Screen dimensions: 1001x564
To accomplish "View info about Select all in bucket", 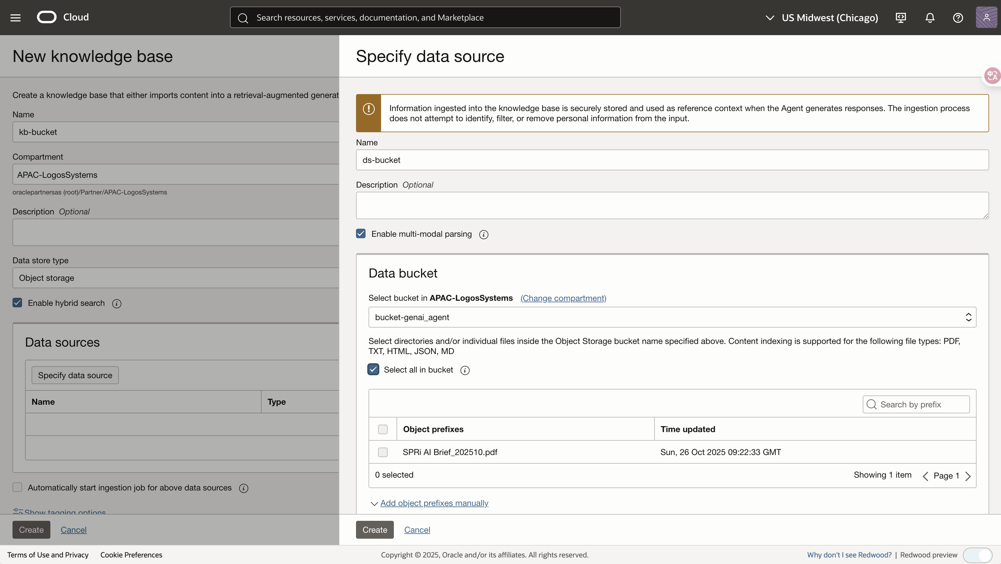I will (x=465, y=370).
